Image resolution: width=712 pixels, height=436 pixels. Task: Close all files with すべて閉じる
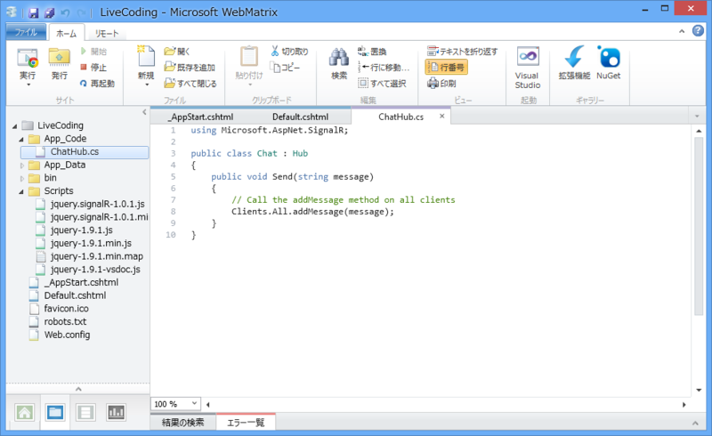pos(190,84)
